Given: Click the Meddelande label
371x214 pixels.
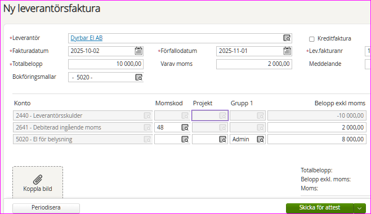Looking at the screenshot, I should coord(325,64).
